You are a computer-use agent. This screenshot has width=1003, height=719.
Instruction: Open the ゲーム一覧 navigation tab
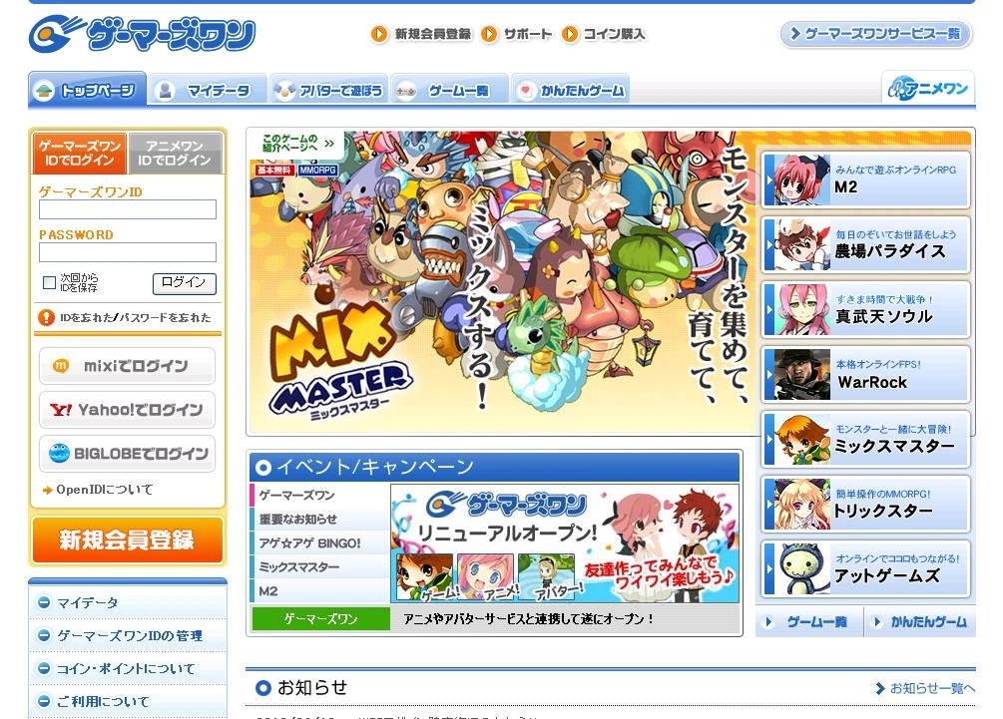point(449,90)
